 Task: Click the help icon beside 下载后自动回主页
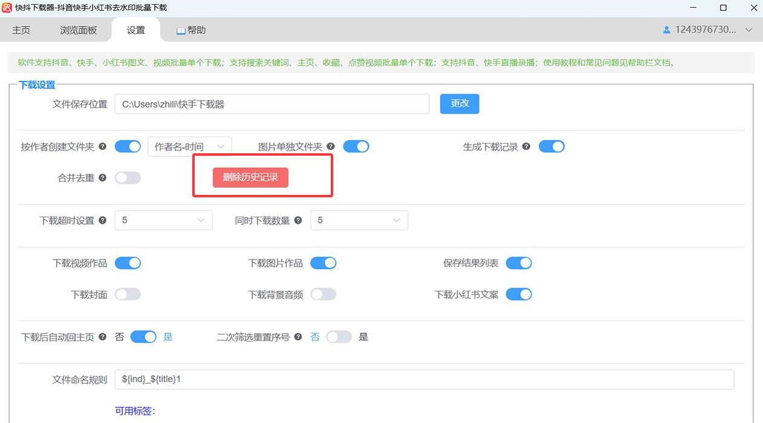click(103, 337)
